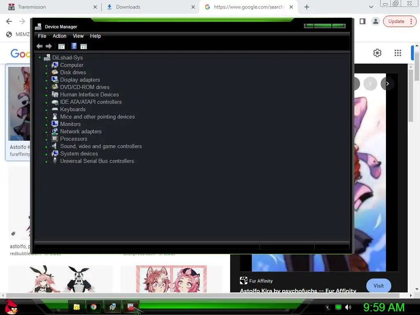Select the Human Interface Devices icon
This screenshot has width=420, height=315.
(55, 94)
